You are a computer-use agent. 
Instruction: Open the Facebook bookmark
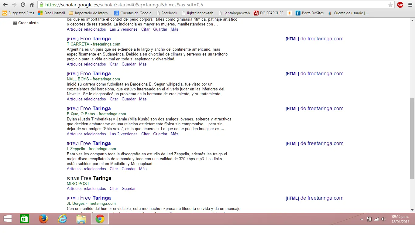[x=166, y=13]
